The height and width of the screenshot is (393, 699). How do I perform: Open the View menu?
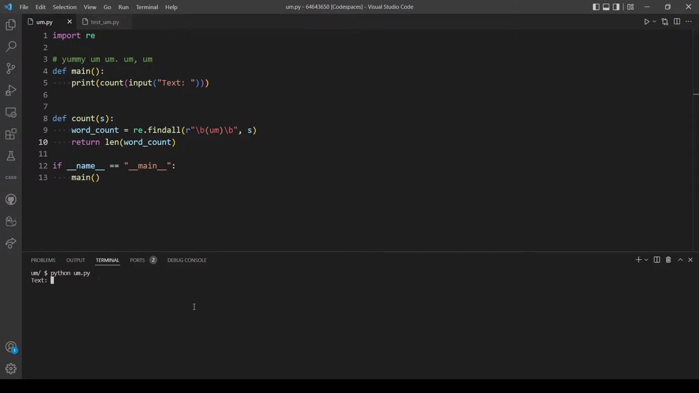tap(90, 7)
